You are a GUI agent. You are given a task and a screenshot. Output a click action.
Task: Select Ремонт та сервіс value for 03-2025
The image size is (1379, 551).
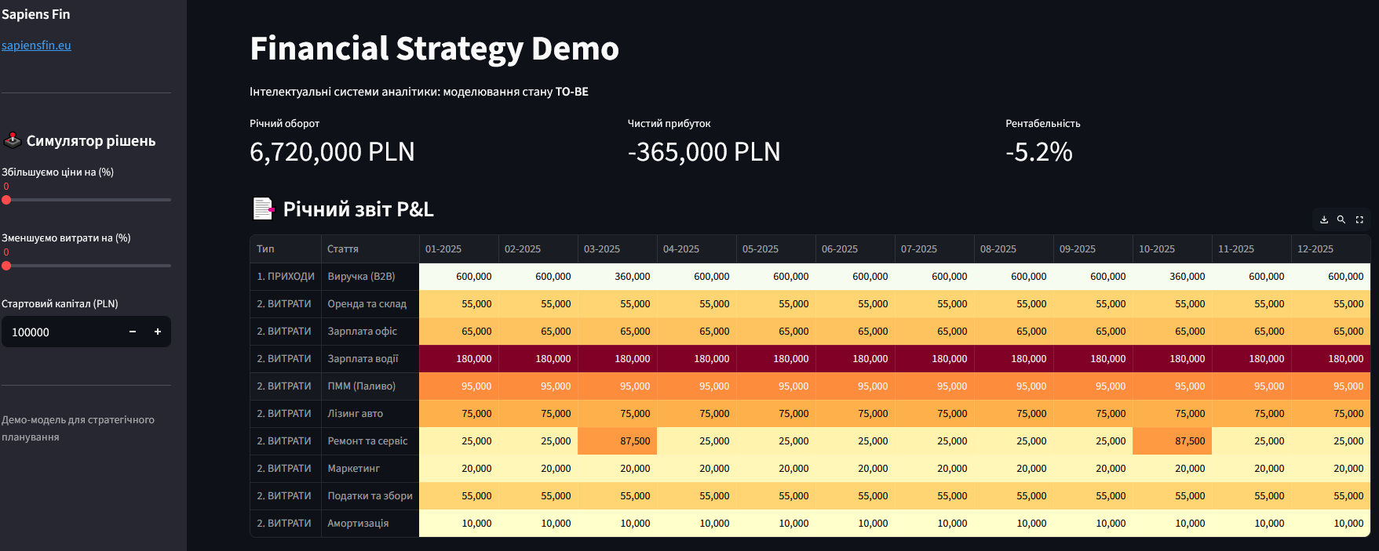tap(617, 441)
